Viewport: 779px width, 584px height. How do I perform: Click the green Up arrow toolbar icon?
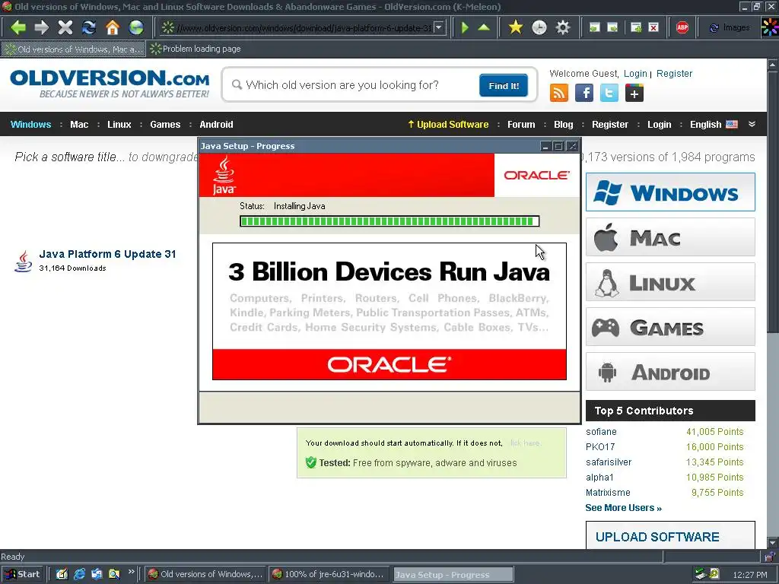click(x=484, y=27)
